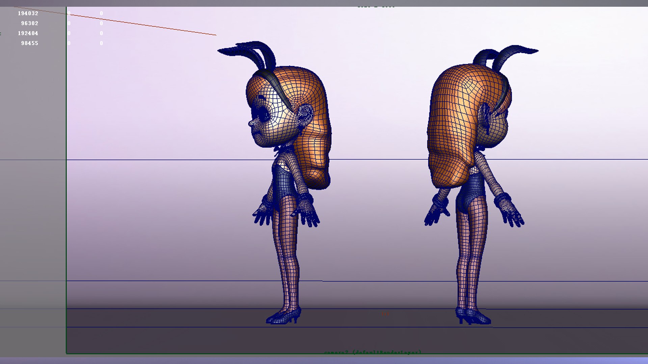Select the left character's high-heel shoes
Screen dimensions: 648x364
pyautogui.click(x=283, y=316)
